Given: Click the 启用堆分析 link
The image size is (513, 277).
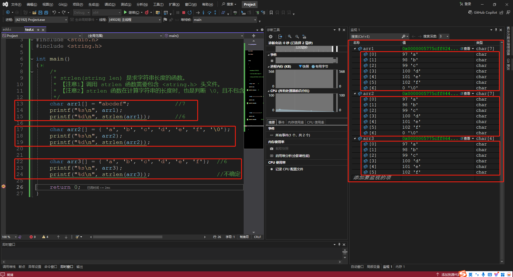Looking at the screenshot, I should [292, 156].
